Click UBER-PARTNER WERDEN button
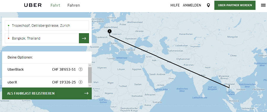Image resolution: width=267 pixels, height=112 pixels. [x=235, y=5]
